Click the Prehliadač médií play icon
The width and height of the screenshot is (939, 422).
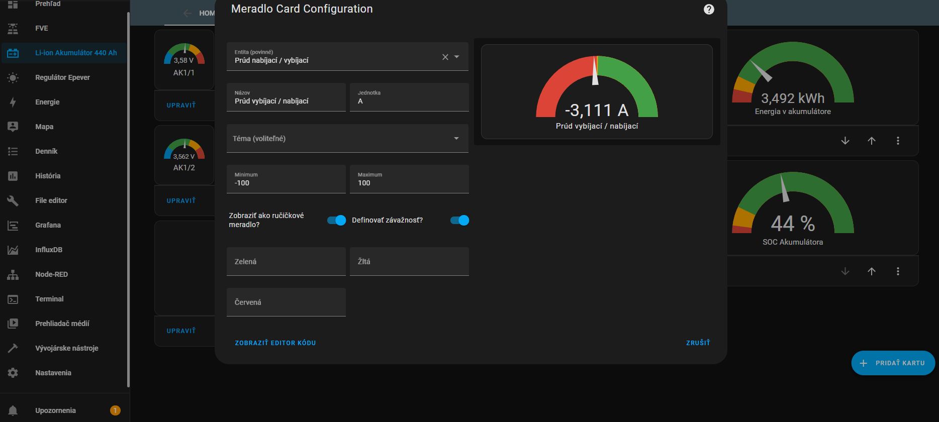[13, 324]
